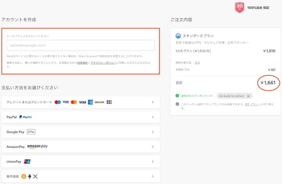Expand the AmazonPay payment chevron

tap(153, 147)
